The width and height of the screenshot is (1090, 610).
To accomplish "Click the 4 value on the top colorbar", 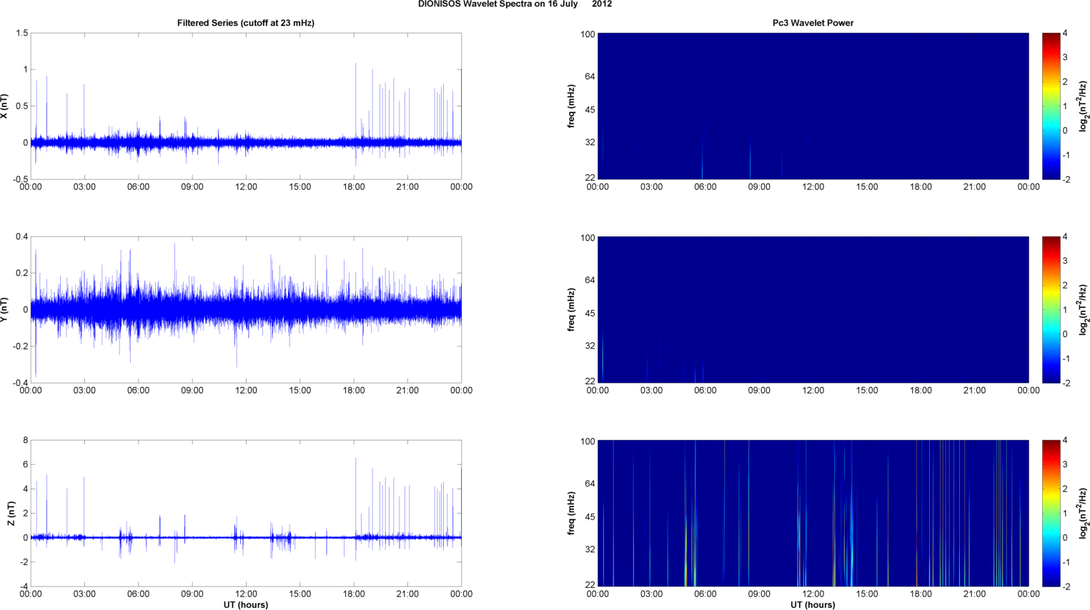I will (x=1065, y=34).
